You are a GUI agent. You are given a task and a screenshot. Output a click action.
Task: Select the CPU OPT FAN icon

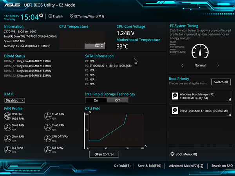click(48, 138)
